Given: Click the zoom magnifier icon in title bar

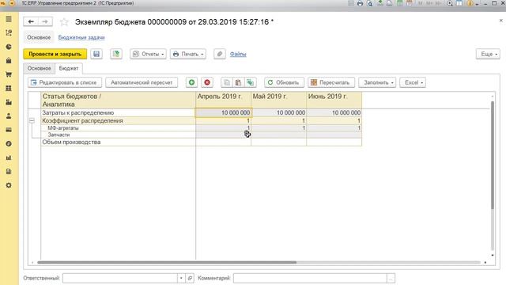Looking at the screenshot, I should pyautogui.click(x=450, y=3).
